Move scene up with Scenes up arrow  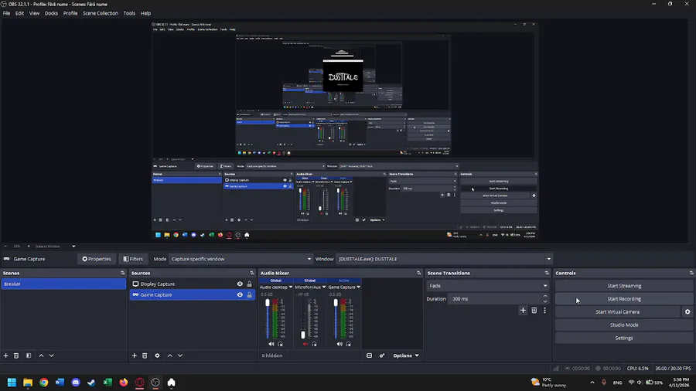coord(41,355)
